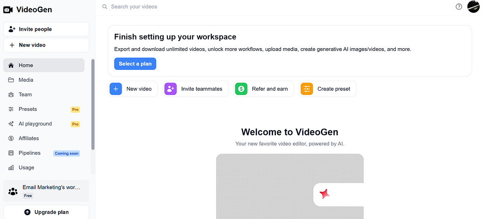Click the orange Create preset sliders icon
The width and height of the screenshot is (483, 219).
coord(307,89)
